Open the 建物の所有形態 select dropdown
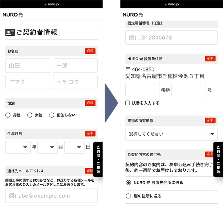The width and height of the screenshot is (223, 206). click(x=172, y=134)
